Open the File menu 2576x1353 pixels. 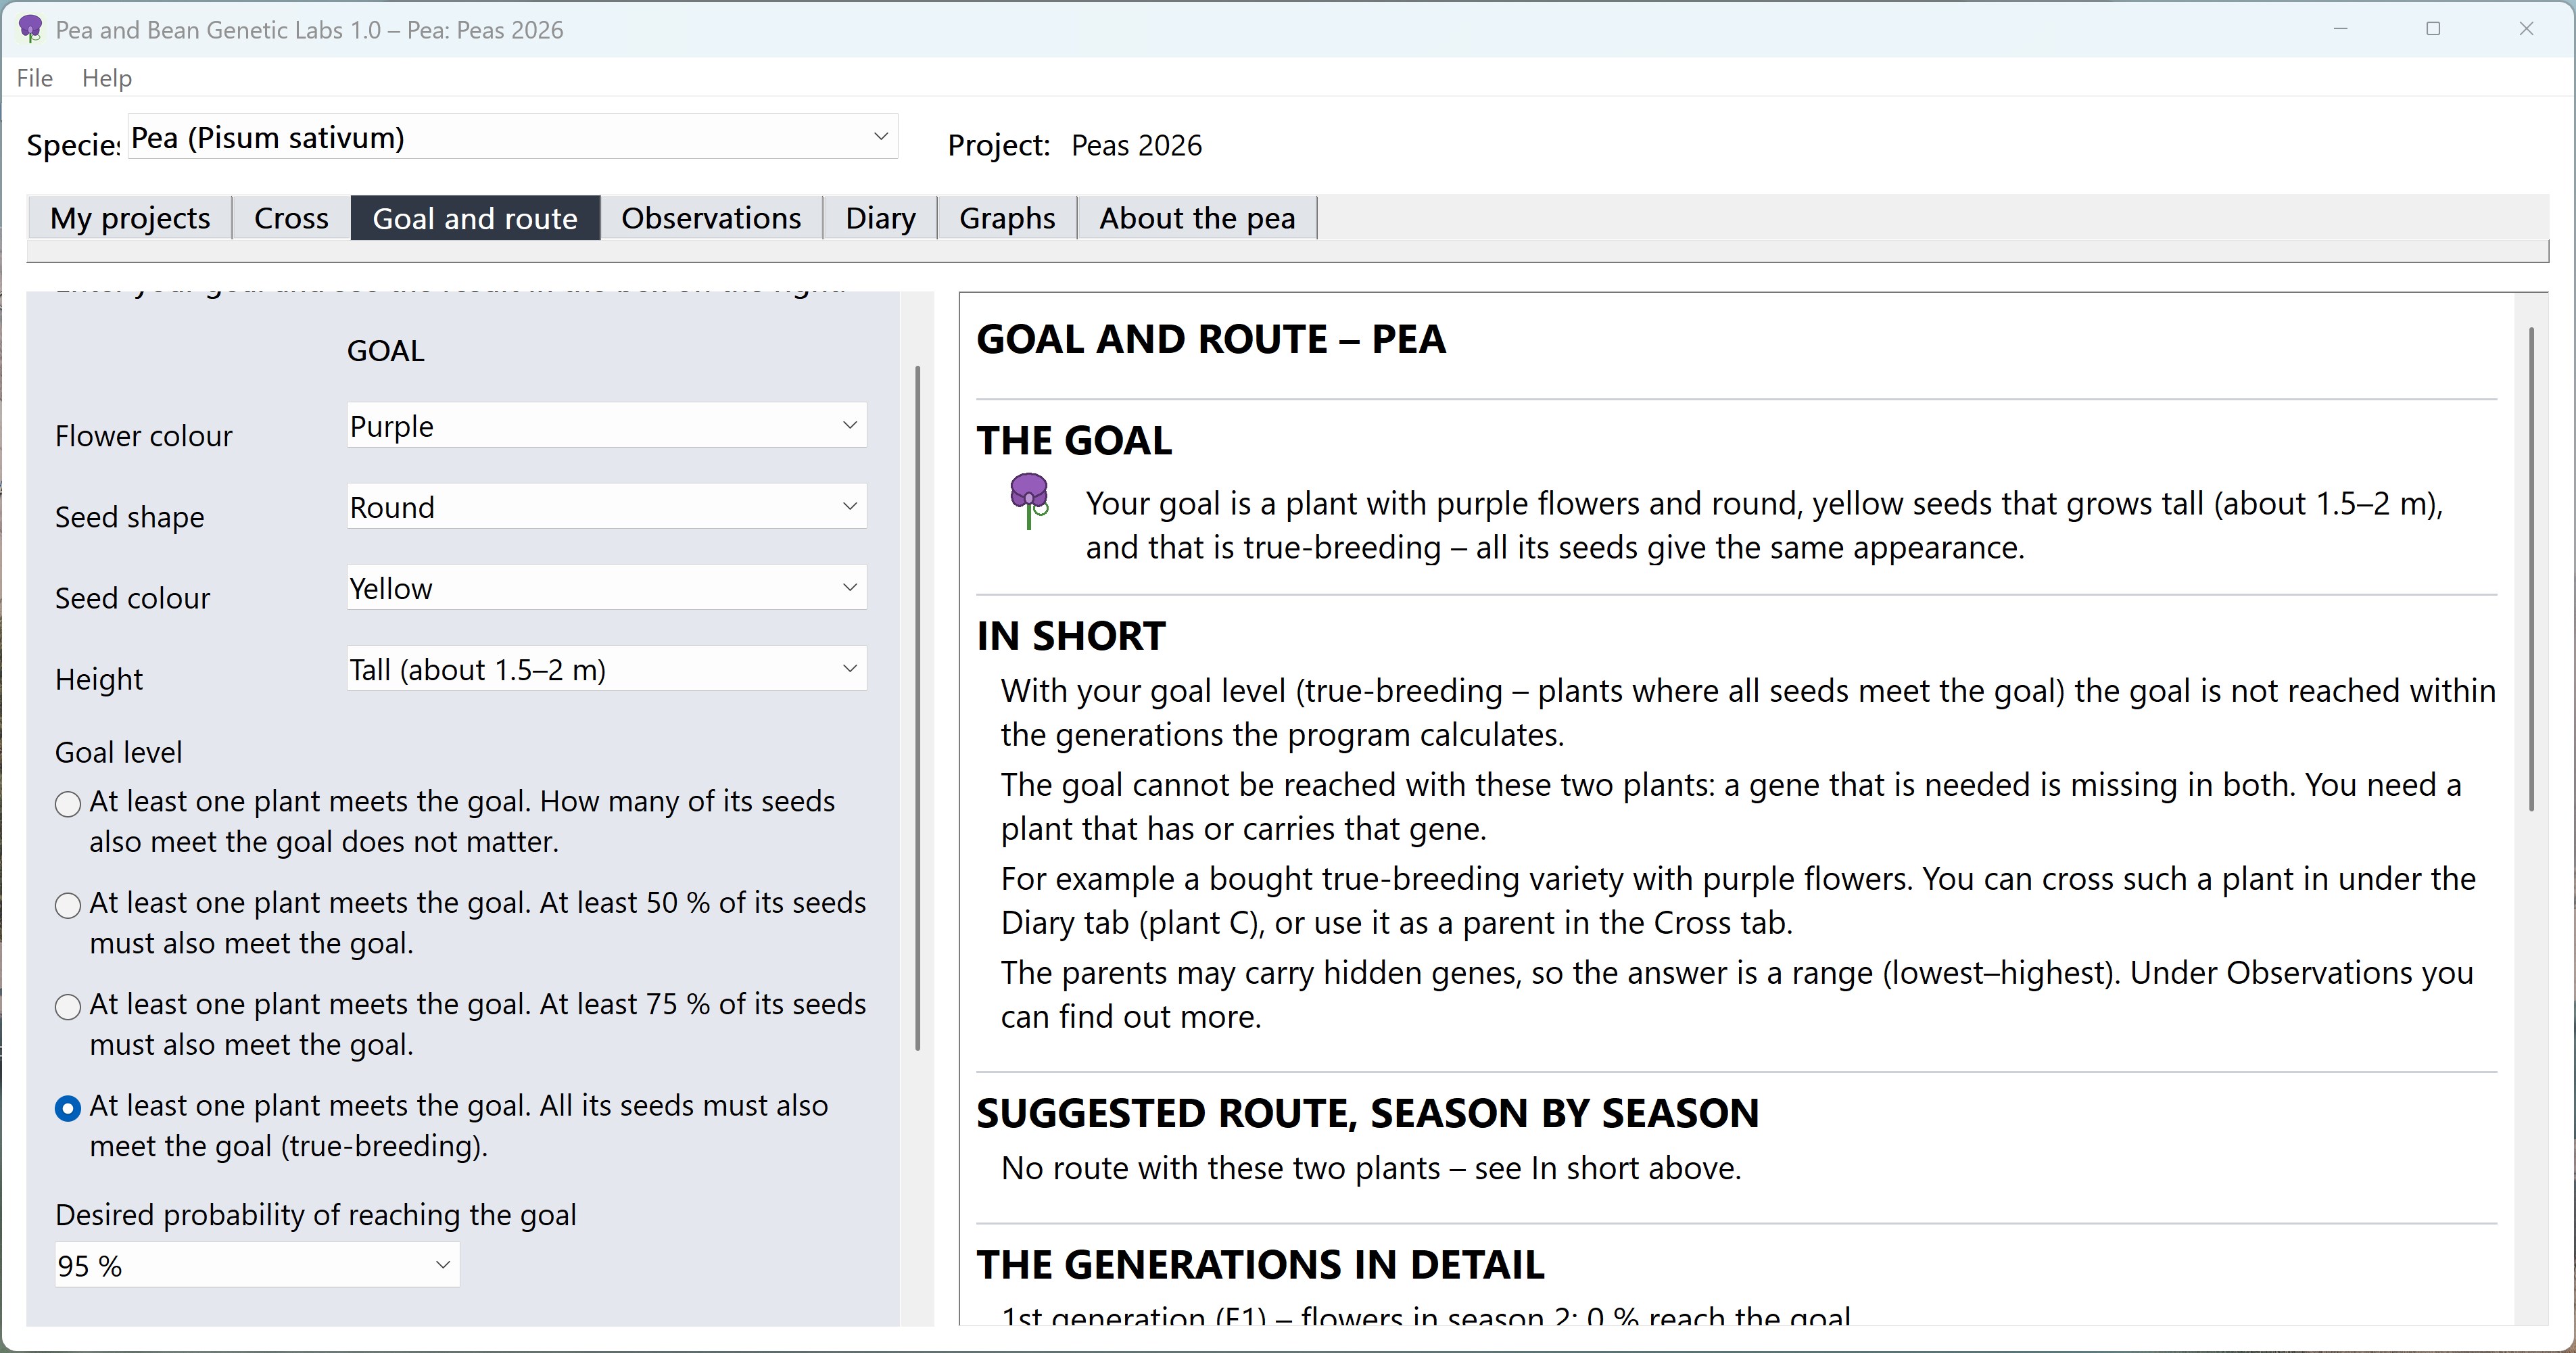click(35, 78)
